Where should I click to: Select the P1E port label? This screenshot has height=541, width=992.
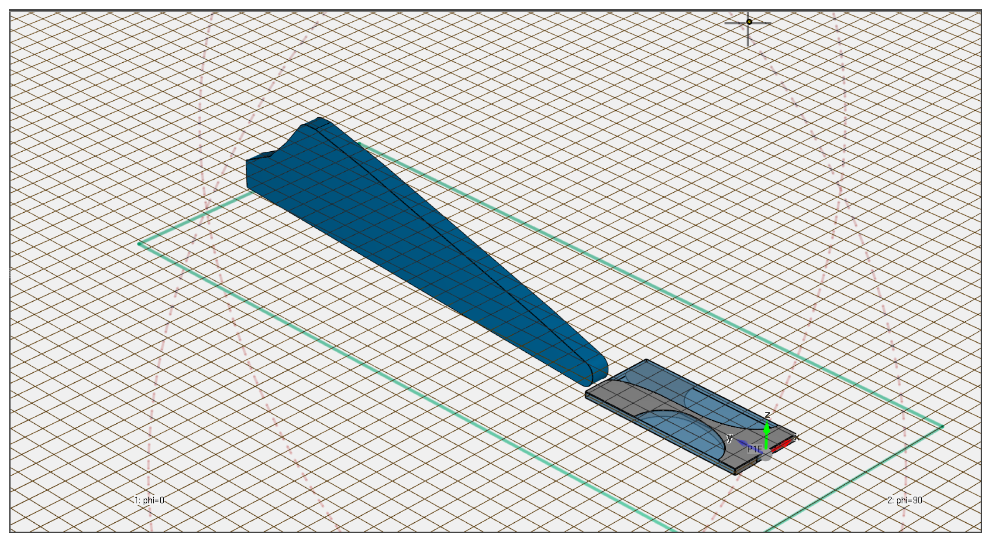pos(754,449)
